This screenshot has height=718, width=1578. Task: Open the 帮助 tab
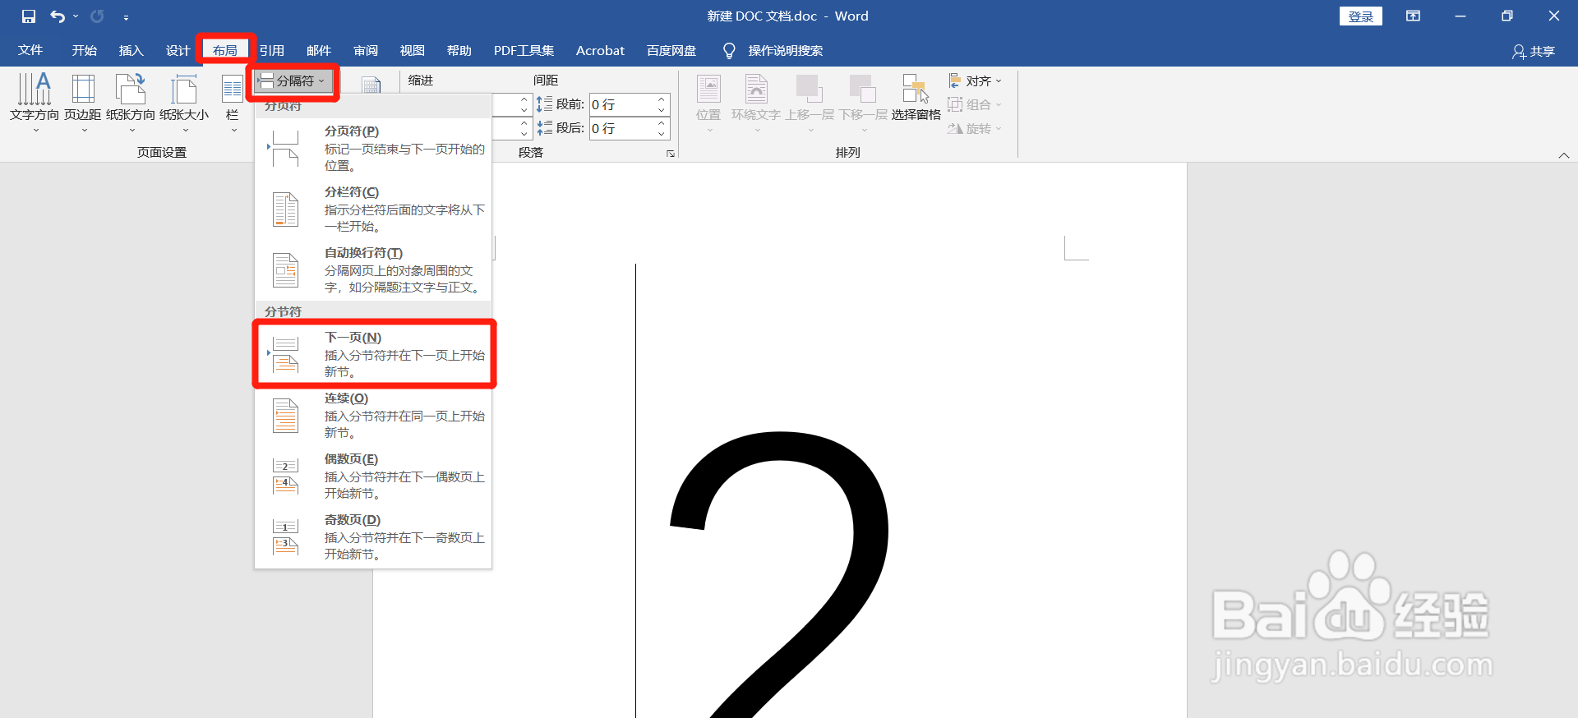pyautogui.click(x=459, y=50)
